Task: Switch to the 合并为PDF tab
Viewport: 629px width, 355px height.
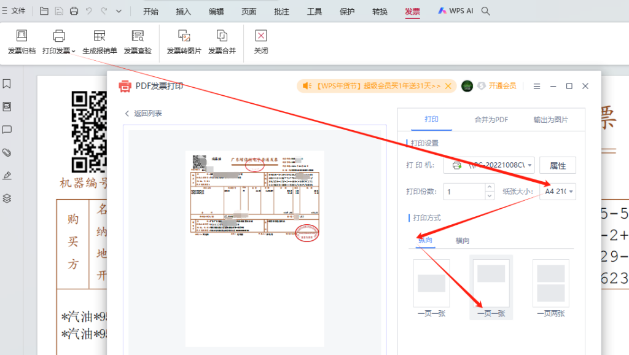Action: [x=491, y=120]
